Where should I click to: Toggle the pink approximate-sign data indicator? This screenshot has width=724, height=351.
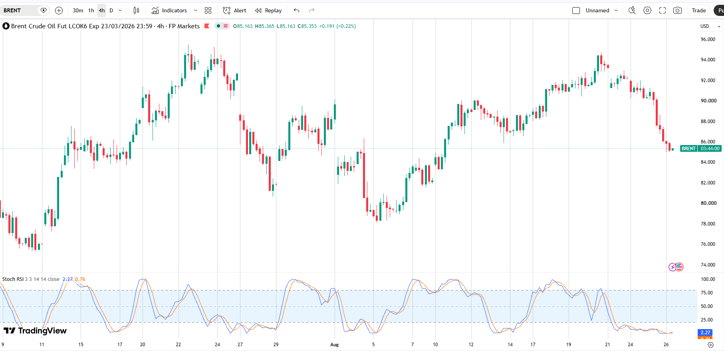coord(226,26)
